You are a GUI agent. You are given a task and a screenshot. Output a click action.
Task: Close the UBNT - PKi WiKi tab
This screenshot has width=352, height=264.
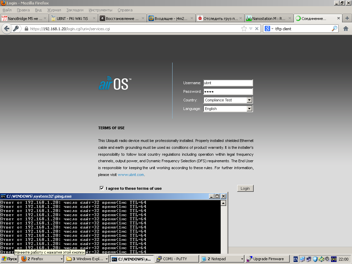point(94,19)
